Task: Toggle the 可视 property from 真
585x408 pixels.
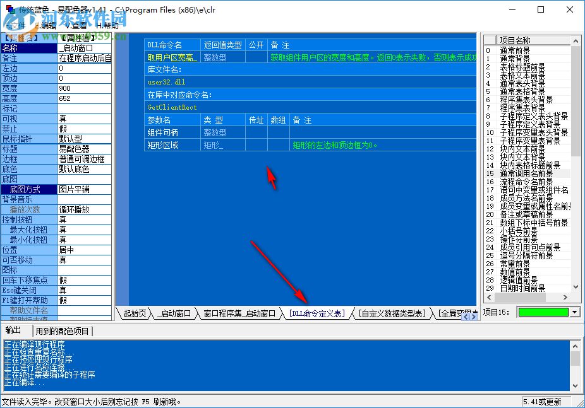Action: coord(85,118)
